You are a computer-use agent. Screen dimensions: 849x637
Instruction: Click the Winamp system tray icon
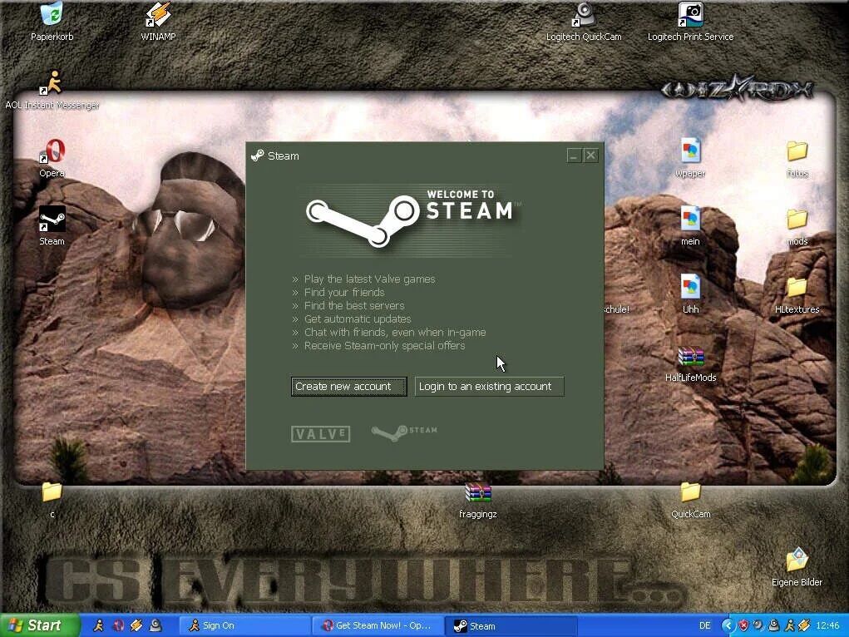803,625
